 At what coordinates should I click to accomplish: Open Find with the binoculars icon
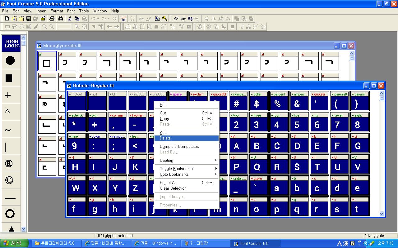click(x=61, y=19)
